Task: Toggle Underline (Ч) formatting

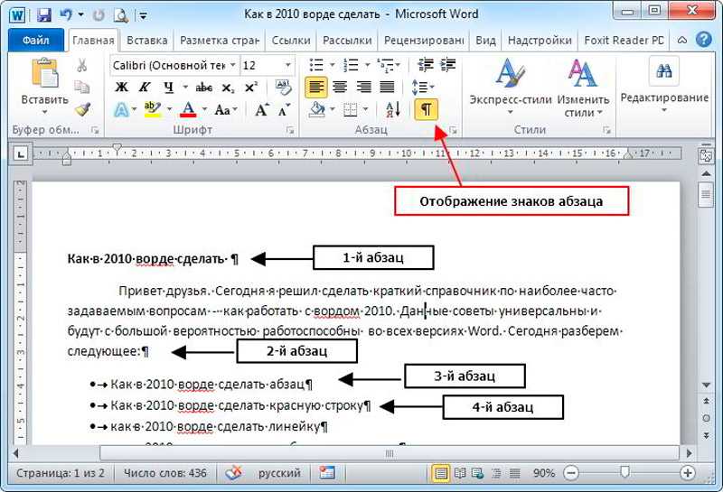Action: coord(168,87)
